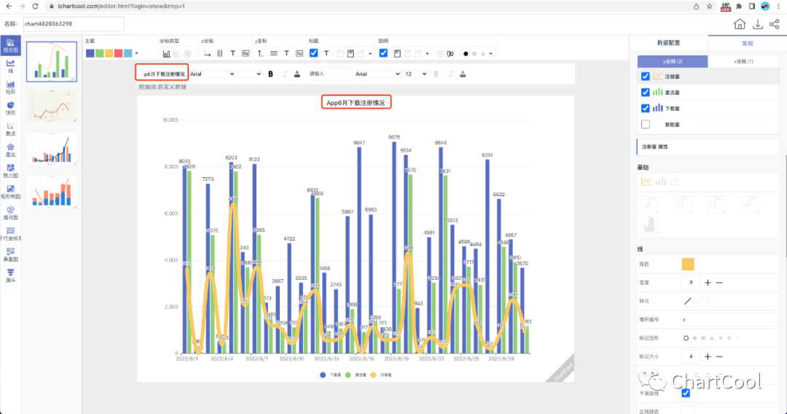
Task: Choose the funnel chart (漏斗) icon
Action: [x=11, y=273]
